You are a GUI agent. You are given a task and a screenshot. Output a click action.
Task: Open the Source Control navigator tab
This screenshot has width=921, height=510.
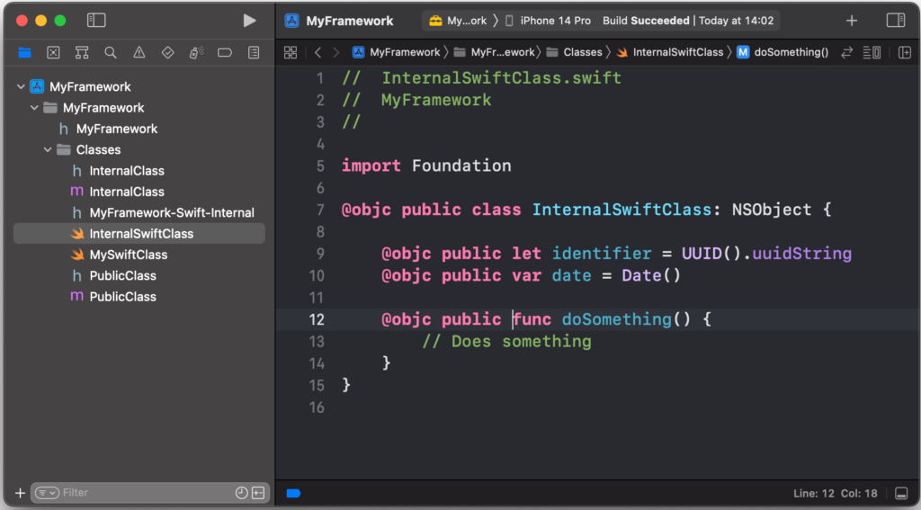point(53,52)
